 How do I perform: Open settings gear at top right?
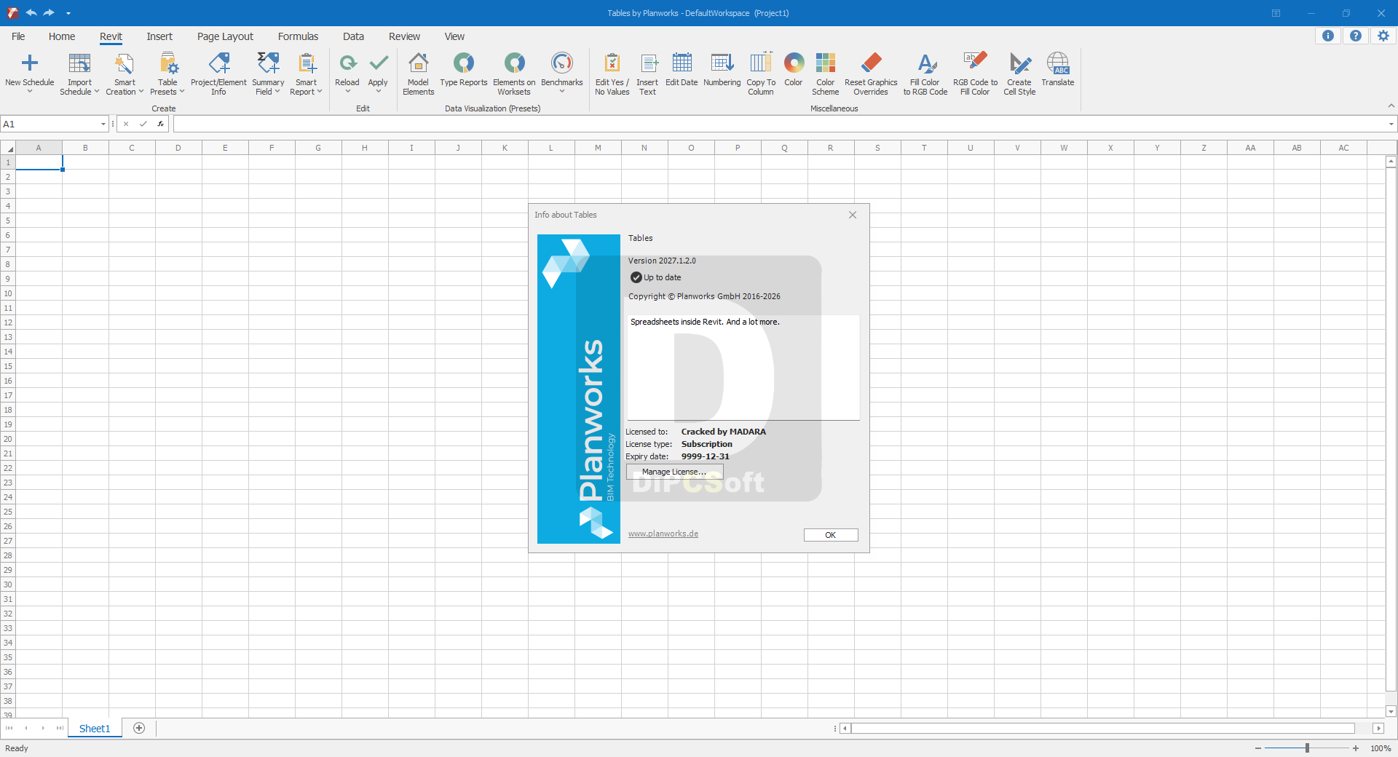point(1383,36)
